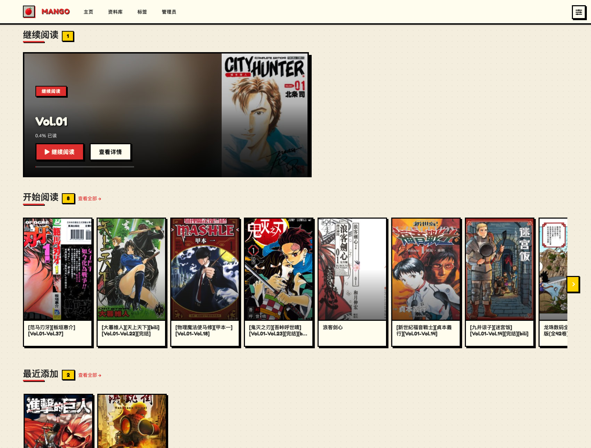Image resolution: width=591 pixels, height=448 pixels.
Task: Click the 0.4% 已读 progress text
Action: [46, 136]
